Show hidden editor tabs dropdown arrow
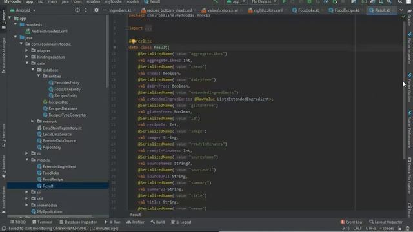413x232 pixels. point(401,10)
